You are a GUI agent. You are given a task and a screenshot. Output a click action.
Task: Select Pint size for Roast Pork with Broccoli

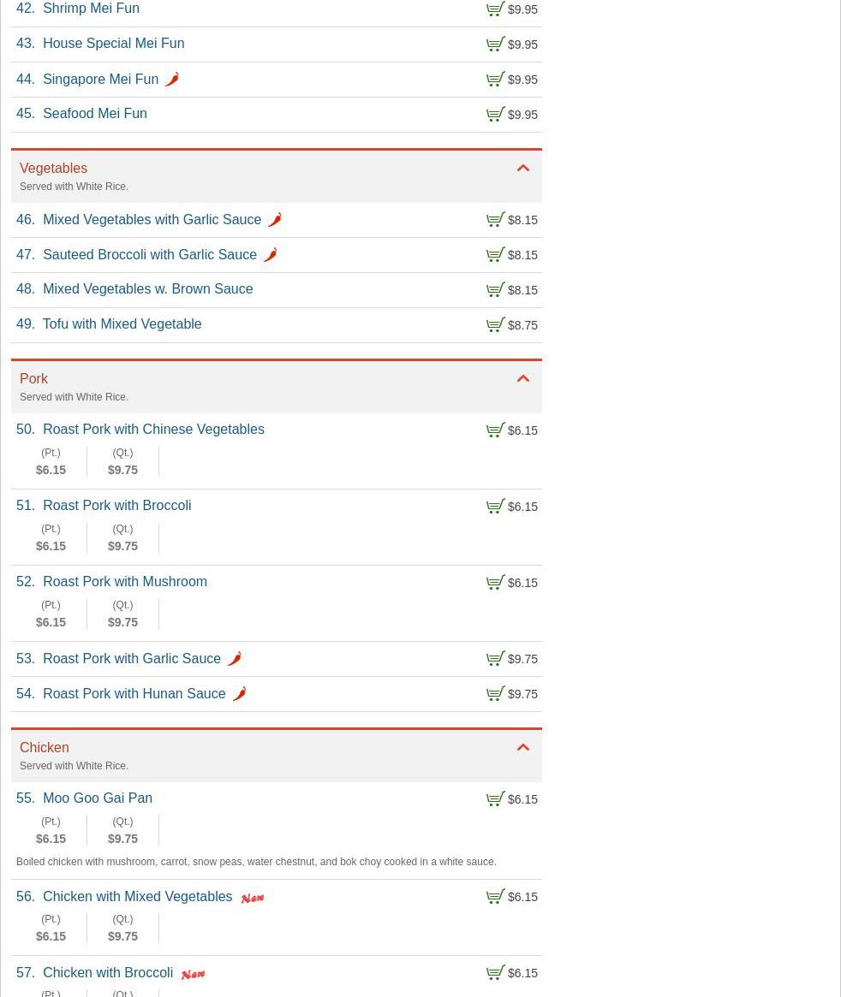coord(51,538)
